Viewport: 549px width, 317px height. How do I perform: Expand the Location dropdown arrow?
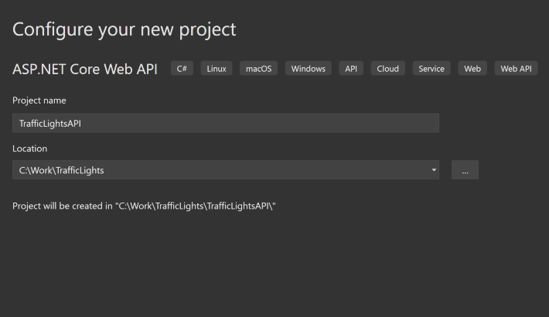[434, 170]
